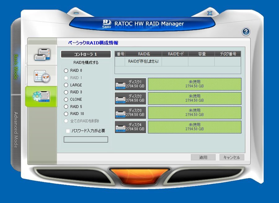This screenshot has width=279, height=203.
Task: Click the ディスク4 drive icon
Action: (121, 128)
